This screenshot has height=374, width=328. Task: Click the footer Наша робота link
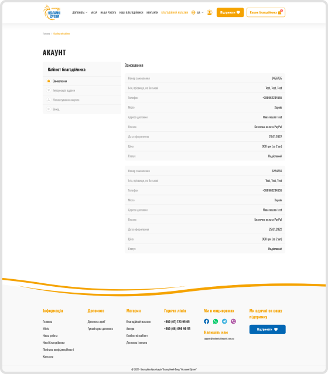click(x=50, y=335)
